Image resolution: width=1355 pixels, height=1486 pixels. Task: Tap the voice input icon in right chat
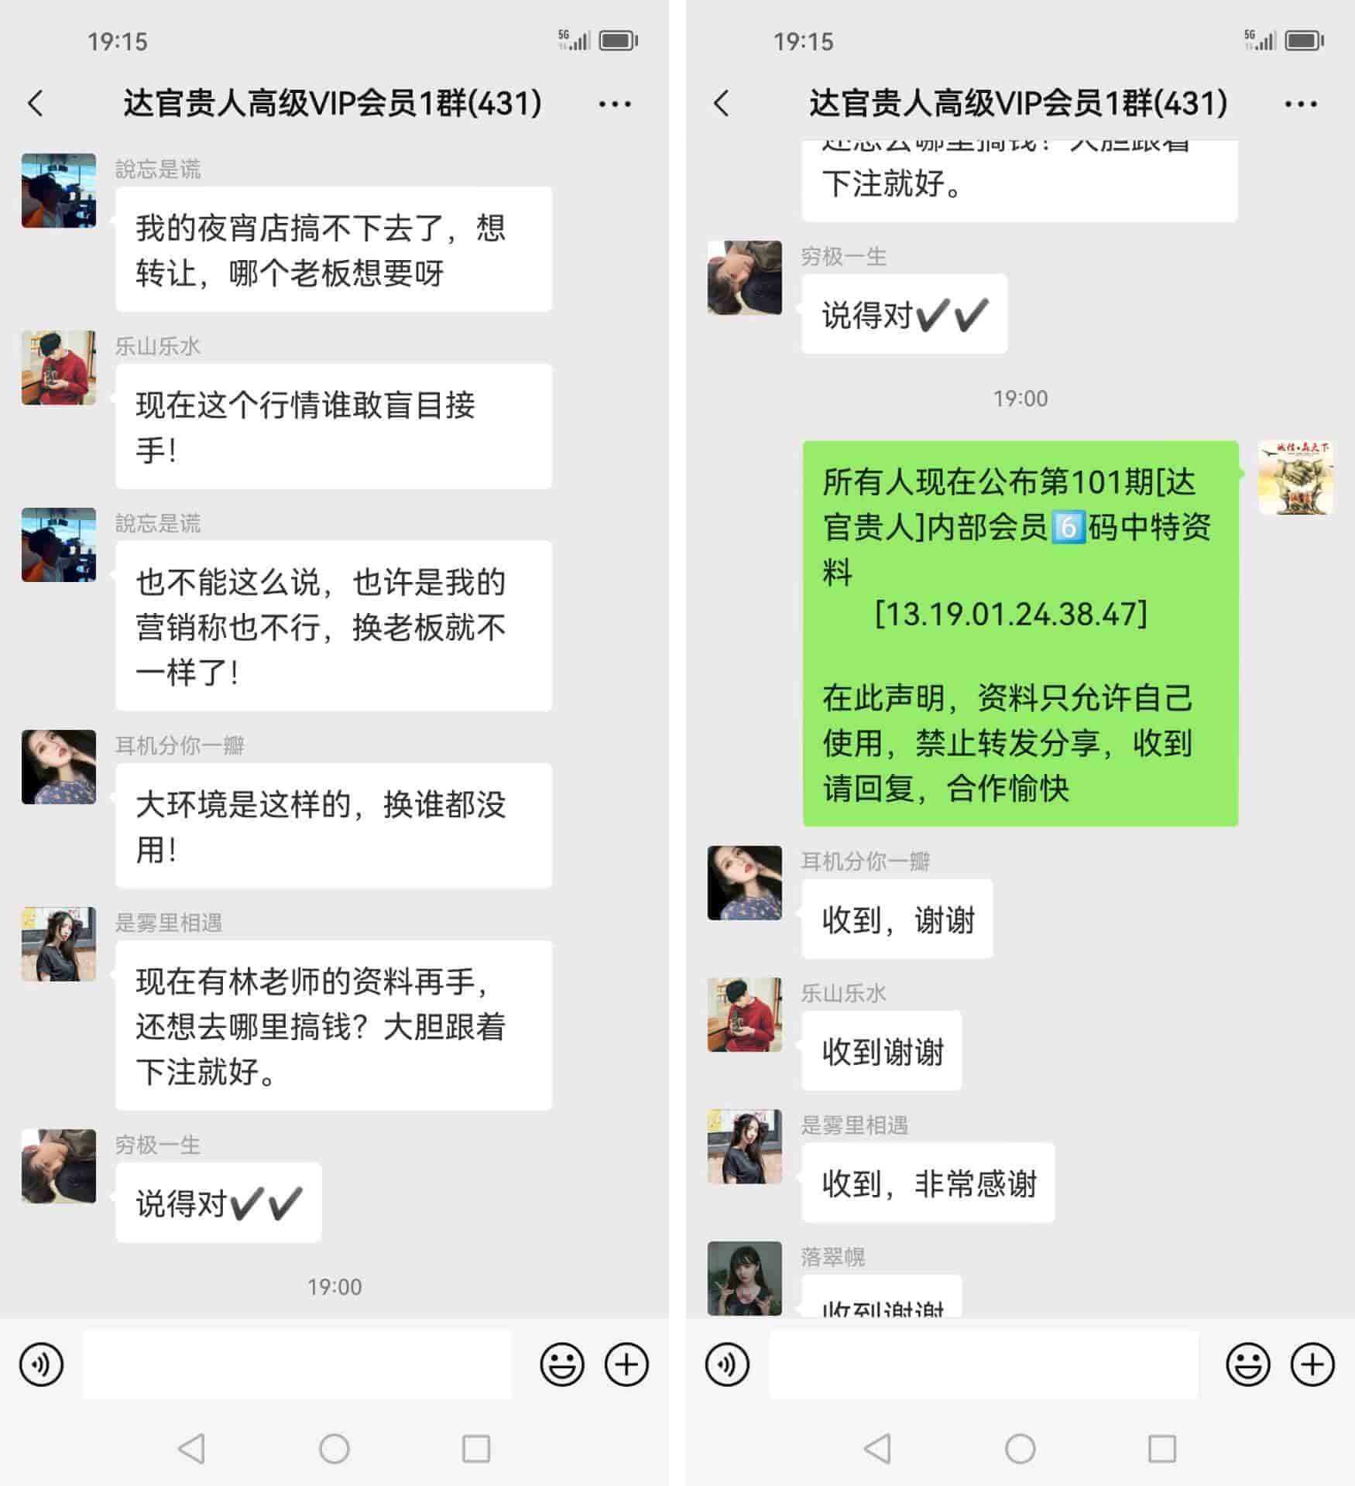(x=727, y=1364)
